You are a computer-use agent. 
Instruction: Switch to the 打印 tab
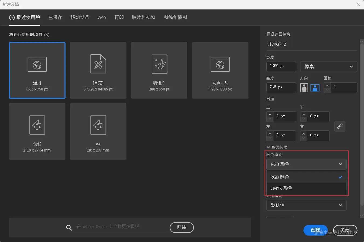(x=119, y=17)
